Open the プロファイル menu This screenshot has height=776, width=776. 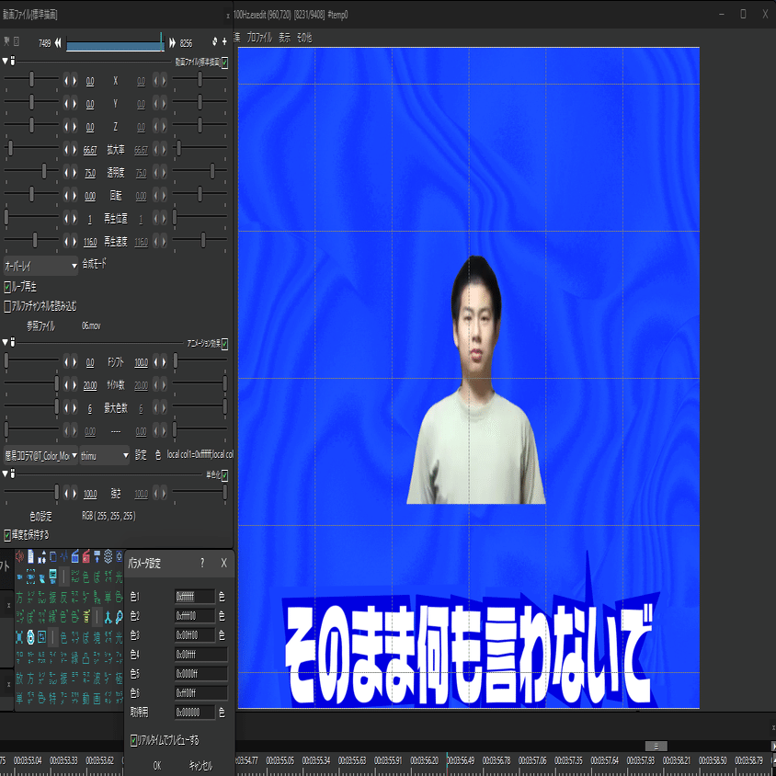click(x=259, y=38)
